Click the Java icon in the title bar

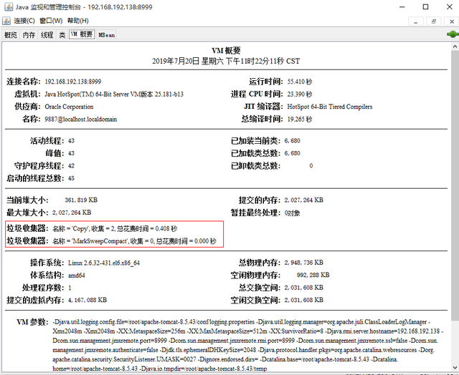tap(9, 6)
